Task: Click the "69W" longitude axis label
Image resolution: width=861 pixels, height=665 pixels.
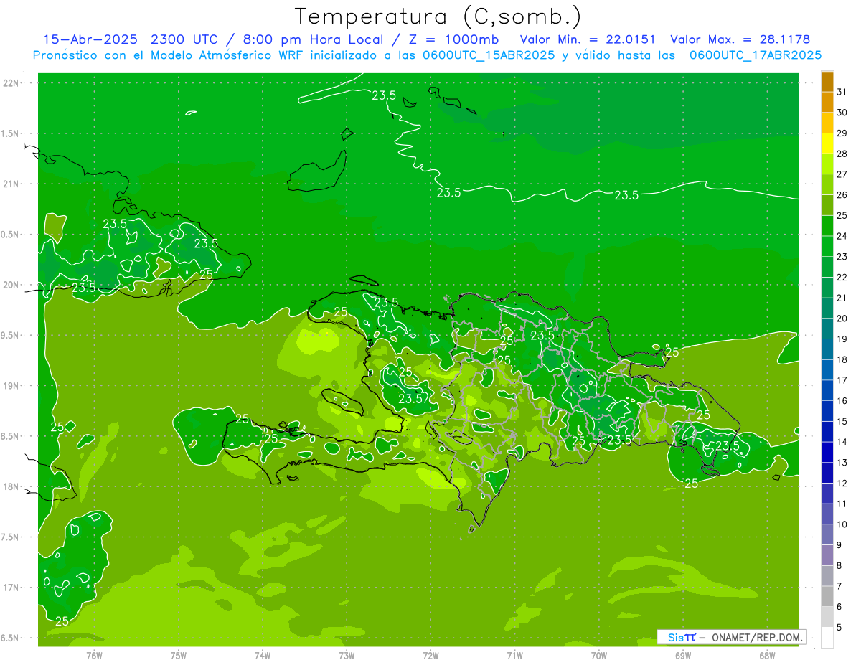Action: [x=683, y=655]
